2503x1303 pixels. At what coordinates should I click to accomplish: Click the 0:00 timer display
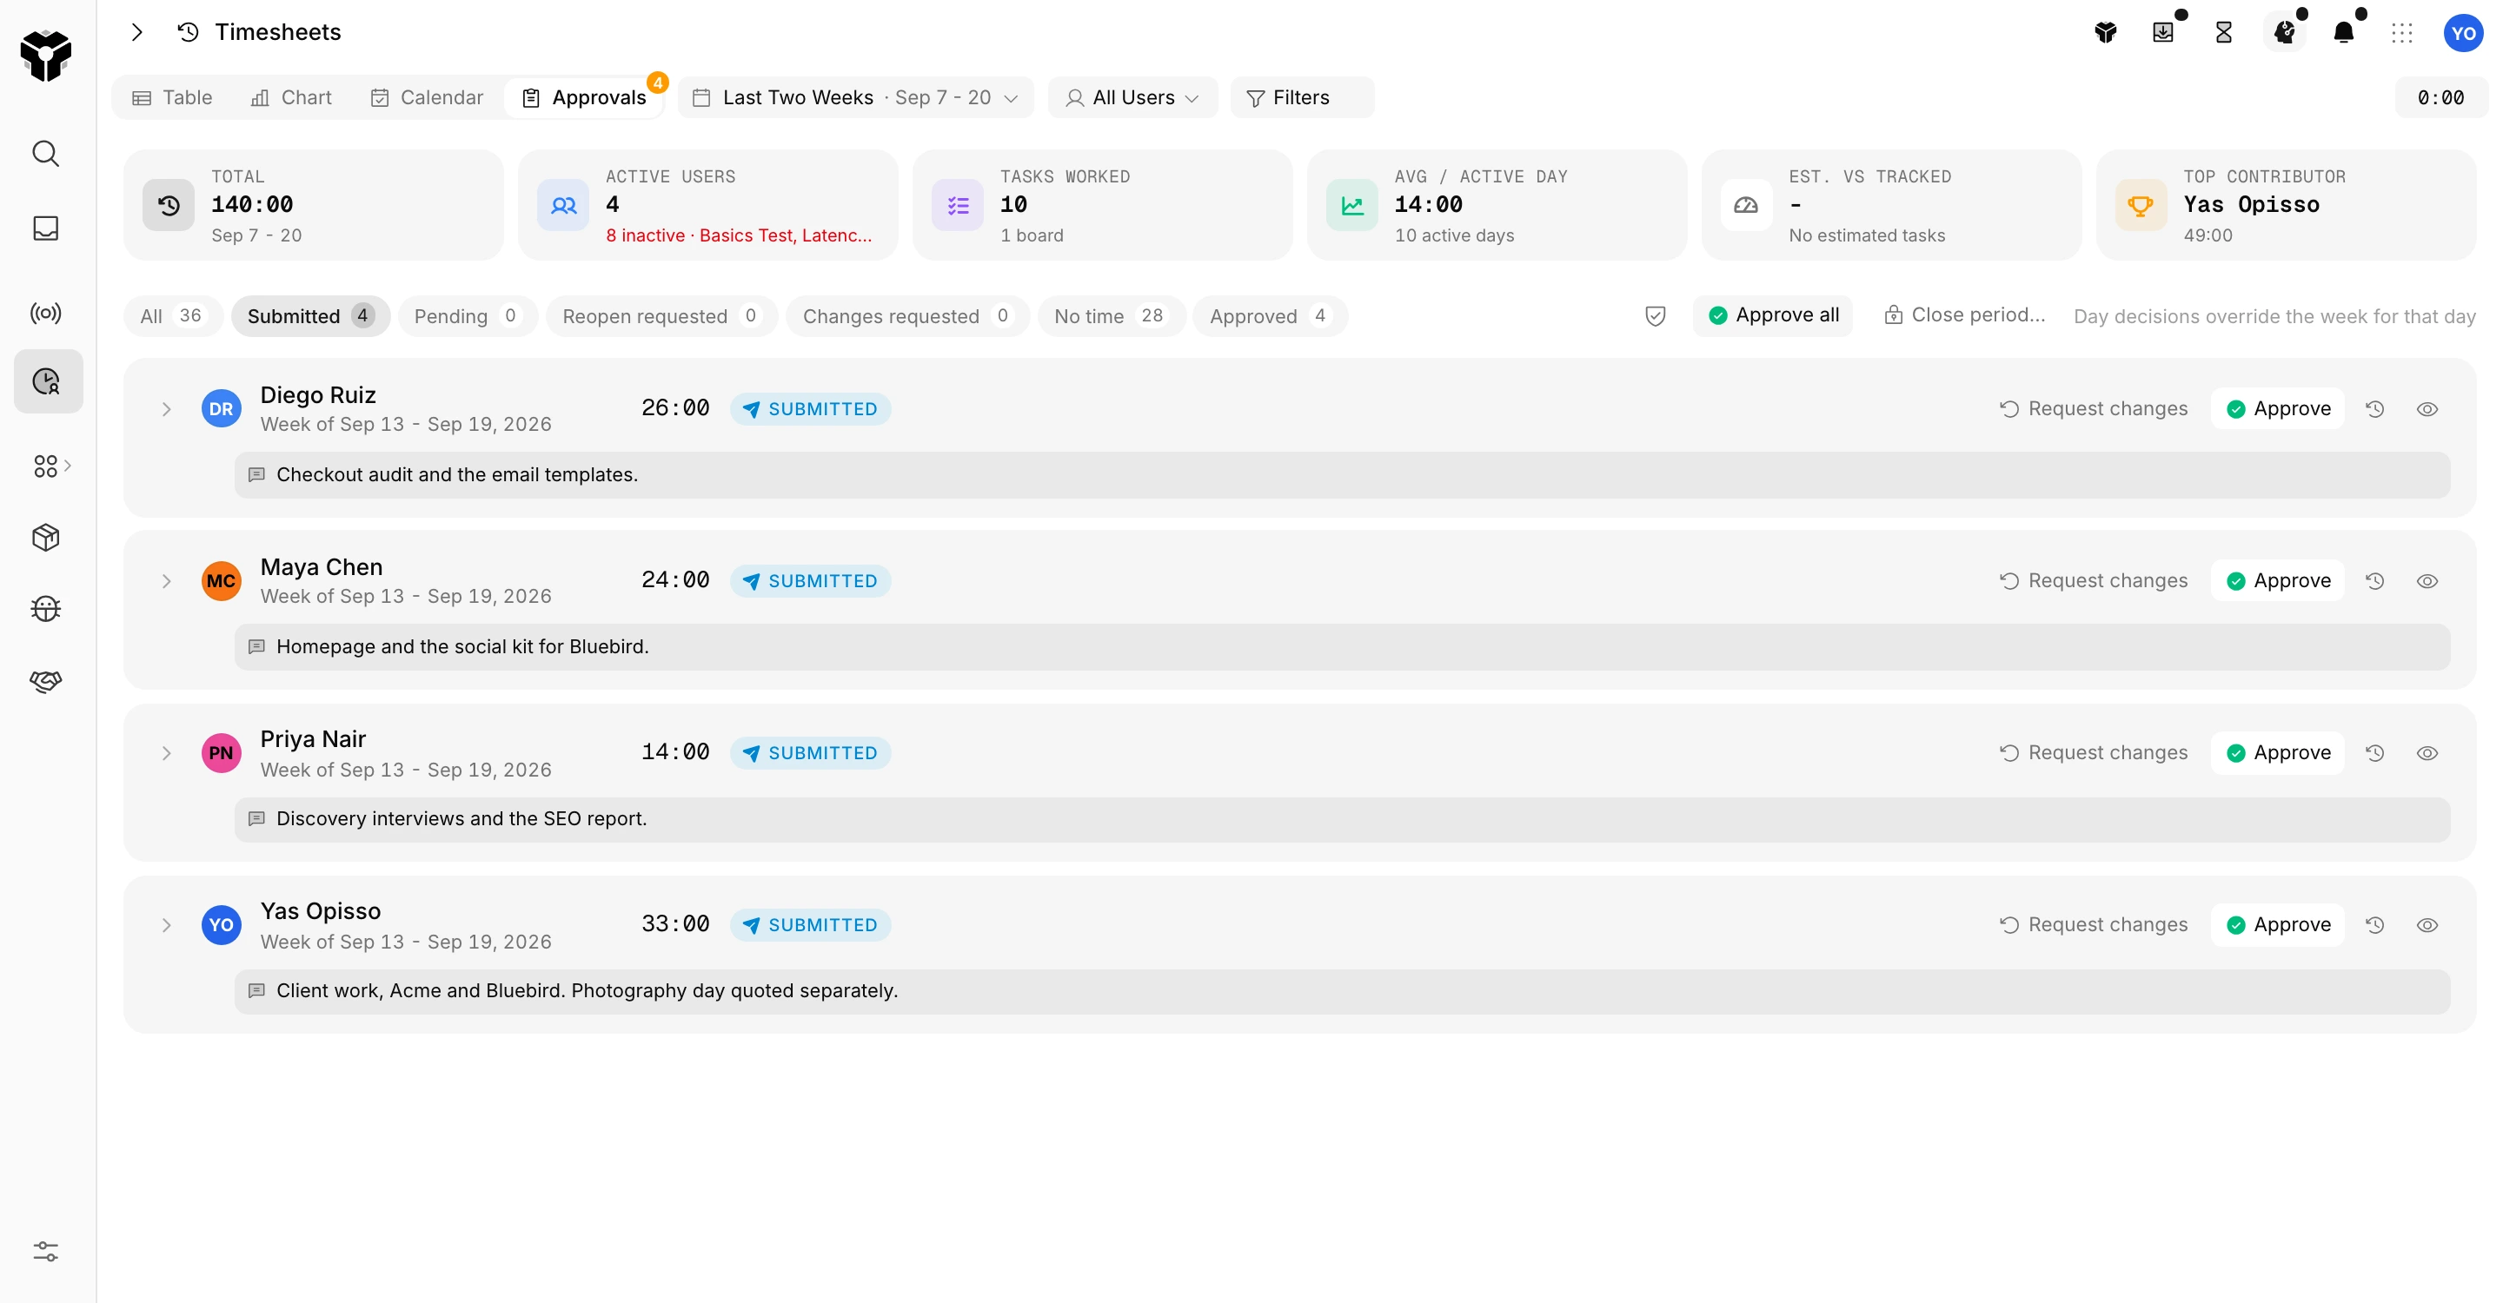(x=2440, y=97)
